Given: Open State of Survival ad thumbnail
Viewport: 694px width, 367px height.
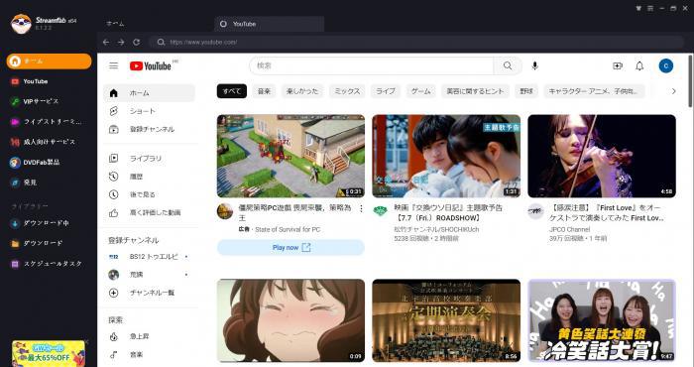Looking at the screenshot, I should coord(290,156).
